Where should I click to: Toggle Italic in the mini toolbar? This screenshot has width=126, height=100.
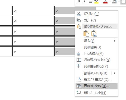(85, 1)
